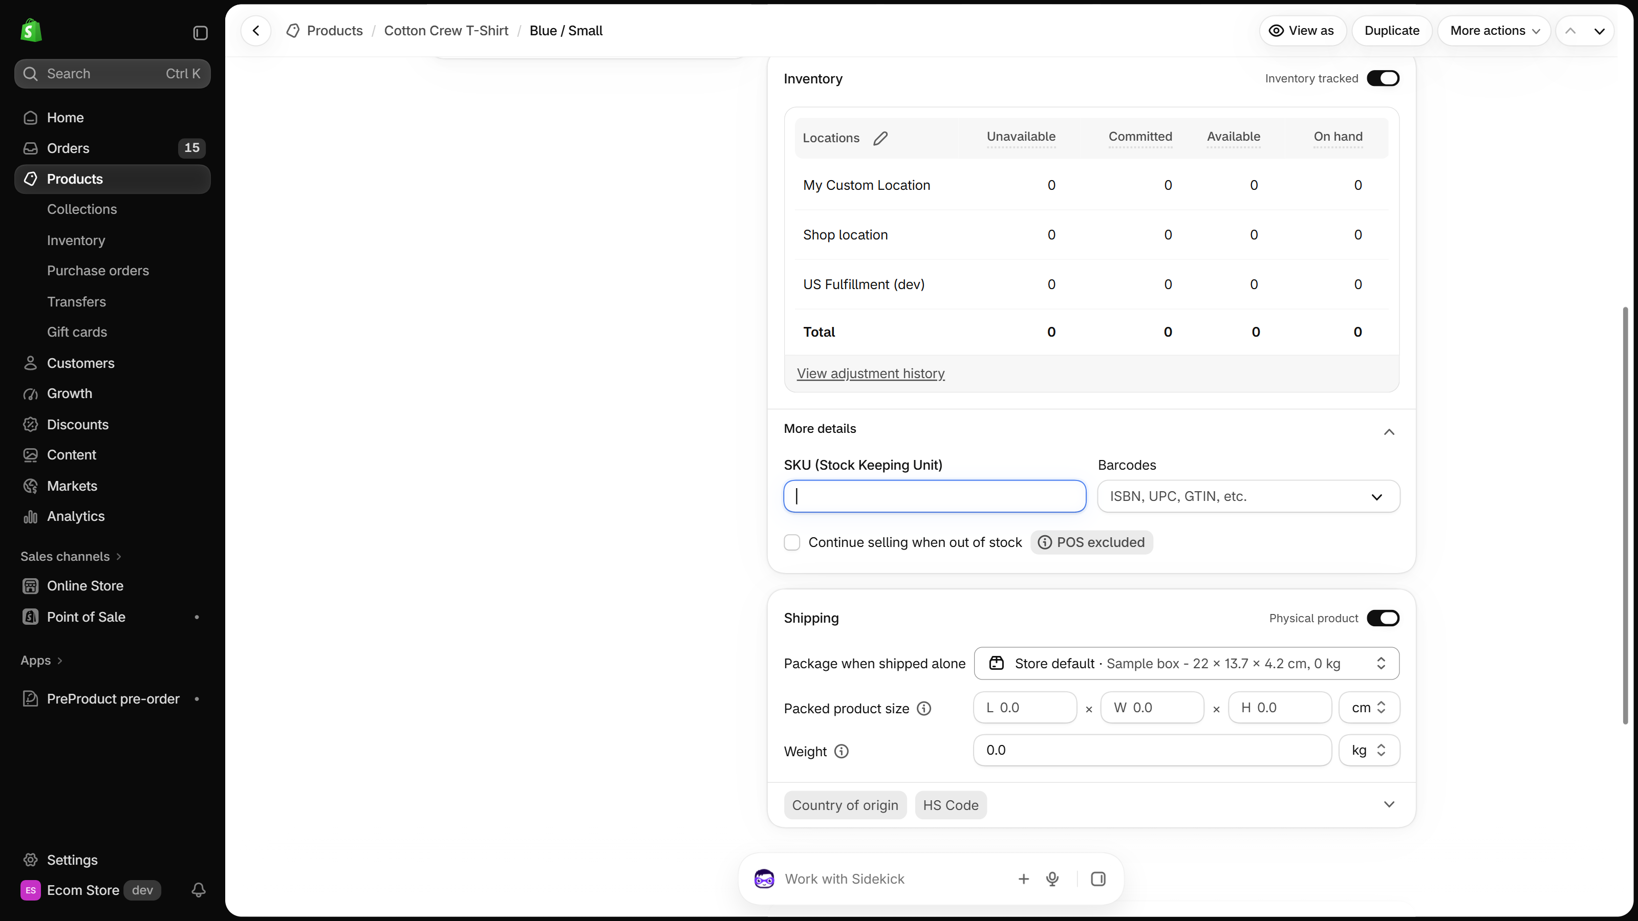This screenshot has width=1638, height=921.
Task: Click the POS excluded info badge
Action: [1091, 542]
